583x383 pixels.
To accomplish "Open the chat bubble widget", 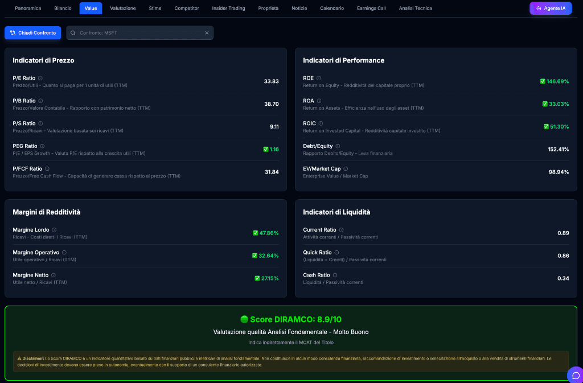I will click(x=576, y=374).
